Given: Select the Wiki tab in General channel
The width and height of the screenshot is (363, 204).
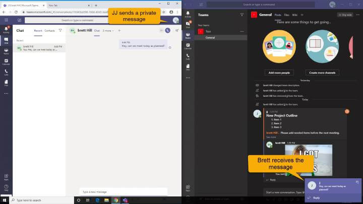Looking at the screenshot, I should click(x=295, y=15).
